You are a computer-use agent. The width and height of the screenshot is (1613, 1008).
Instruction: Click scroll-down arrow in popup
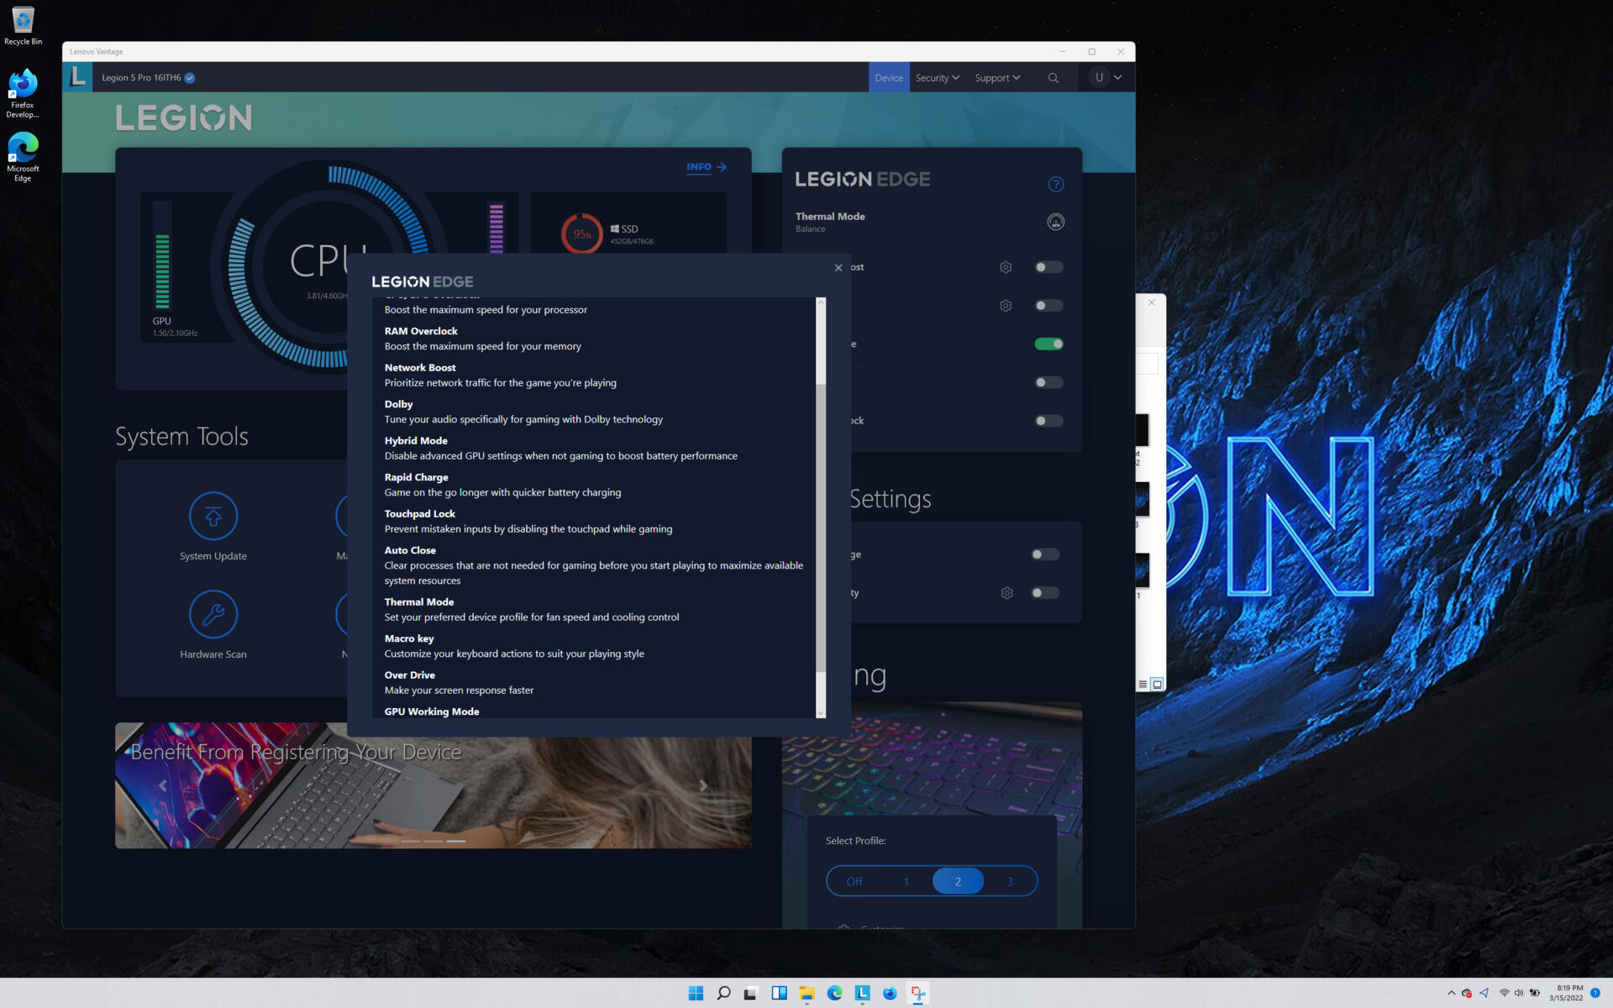821,713
